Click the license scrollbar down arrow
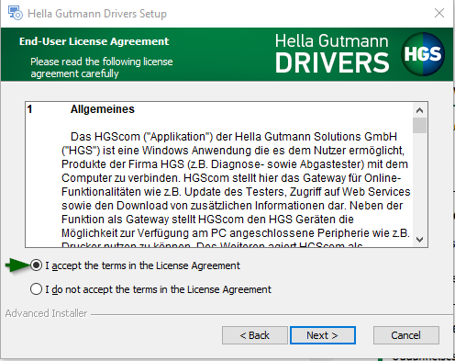 coord(419,240)
